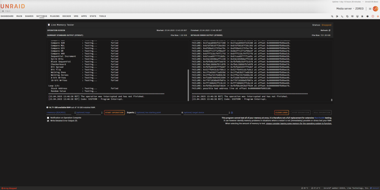
Task: Click the 'Stuck Address' test row
Action: tap(85, 88)
